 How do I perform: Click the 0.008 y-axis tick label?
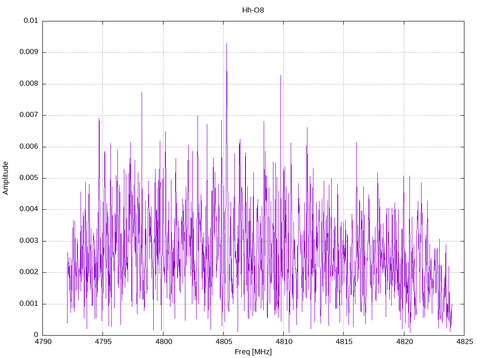(x=28, y=83)
